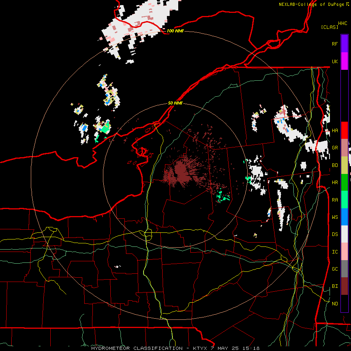Image resolution: width=351 pixels, height=351 pixels.
Task: Click the DS white legend swatch
Action: point(344,234)
